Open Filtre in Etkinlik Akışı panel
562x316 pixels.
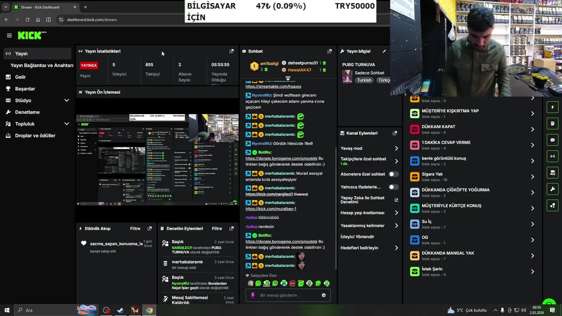[135, 229]
